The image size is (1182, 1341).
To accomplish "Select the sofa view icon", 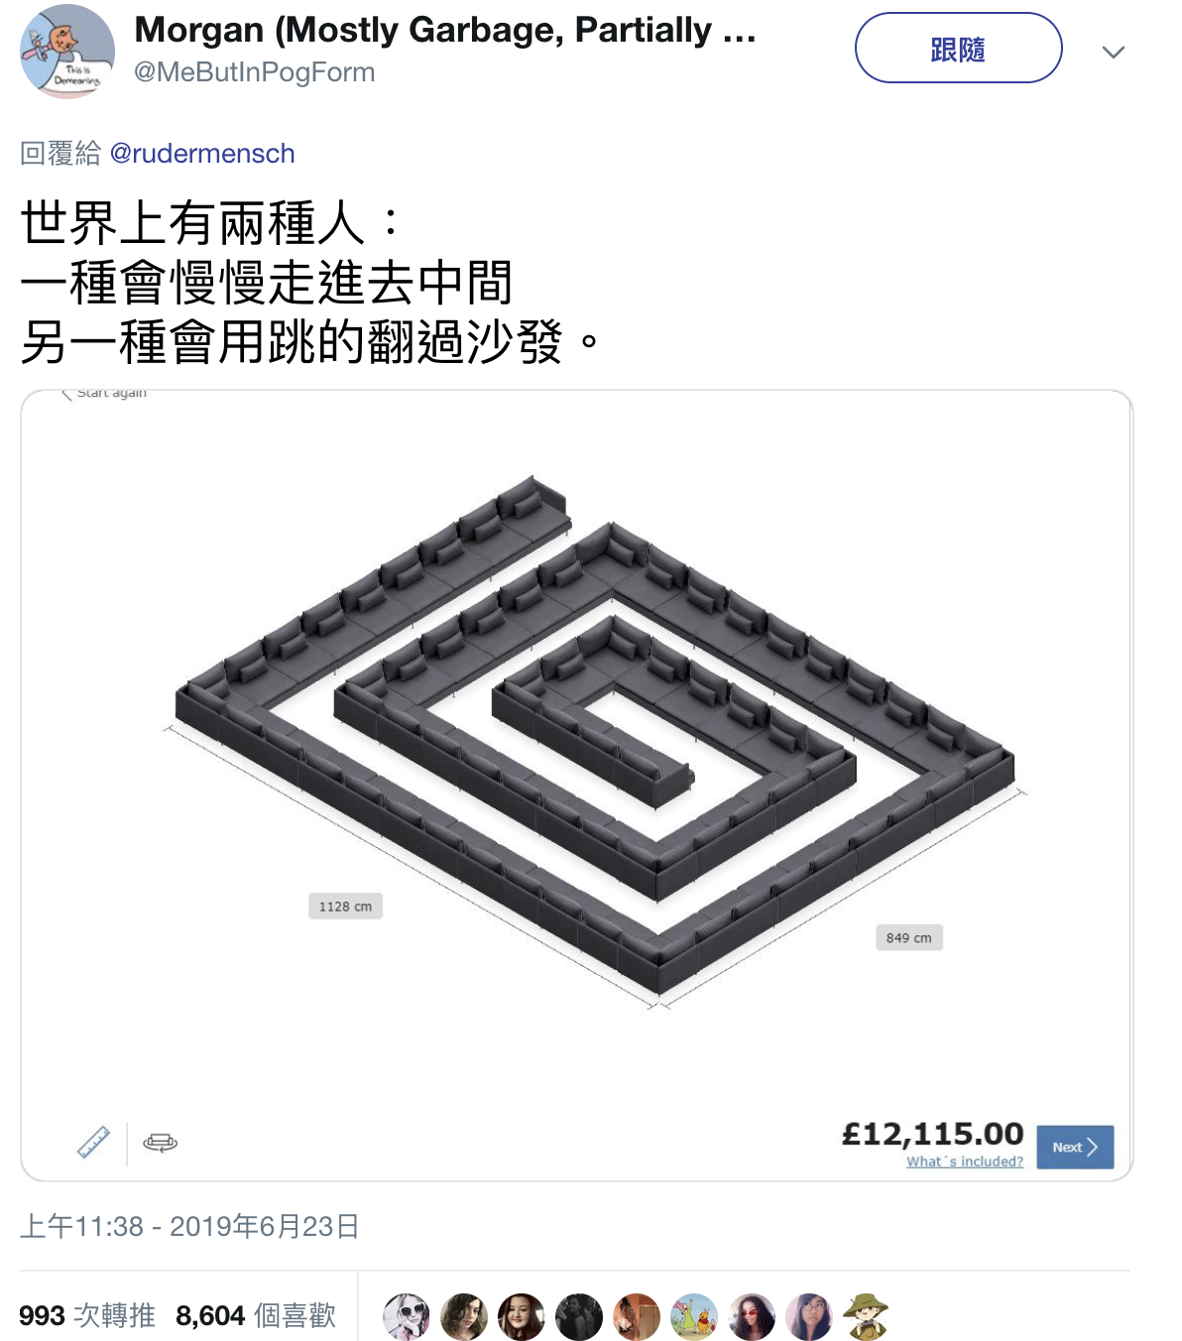I will coord(160,1143).
